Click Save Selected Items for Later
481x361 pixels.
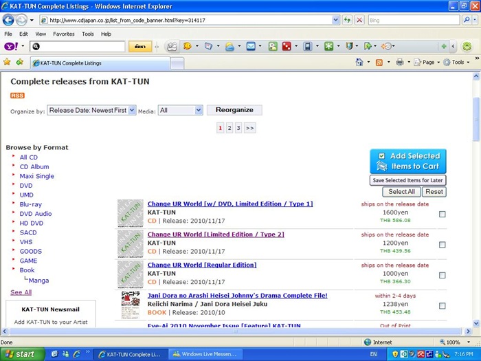[408, 180]
